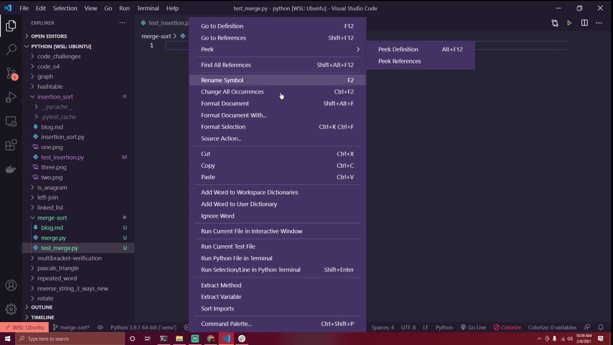Viewport: 613px width, 345px height.
Task: Open the Extensions view
Action: (x=11, y=145)
